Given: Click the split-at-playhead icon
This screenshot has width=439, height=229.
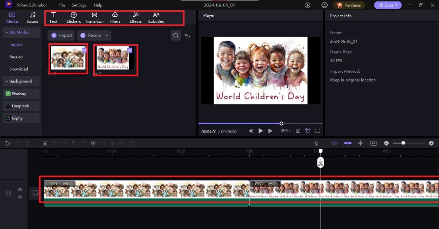Looking at the screenshot, I should tap(361, 144).
